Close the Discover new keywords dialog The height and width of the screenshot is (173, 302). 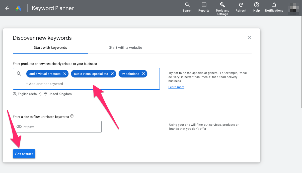tap(250, 37)
